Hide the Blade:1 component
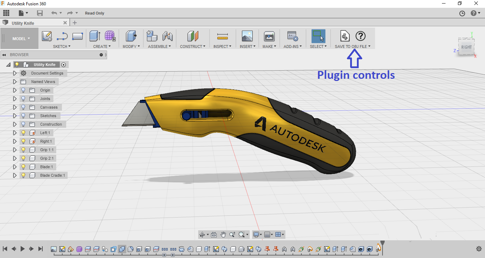485x258 pixels. pos(23,167)
